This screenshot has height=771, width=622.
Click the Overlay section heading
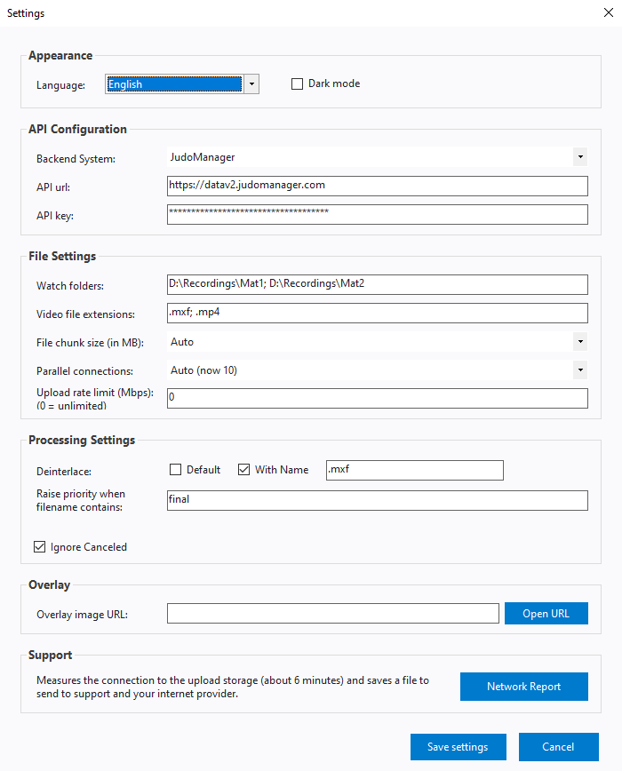click(x=49, y=585)
